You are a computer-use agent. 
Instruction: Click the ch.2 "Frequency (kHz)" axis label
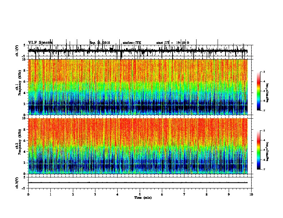coord(20,142)
